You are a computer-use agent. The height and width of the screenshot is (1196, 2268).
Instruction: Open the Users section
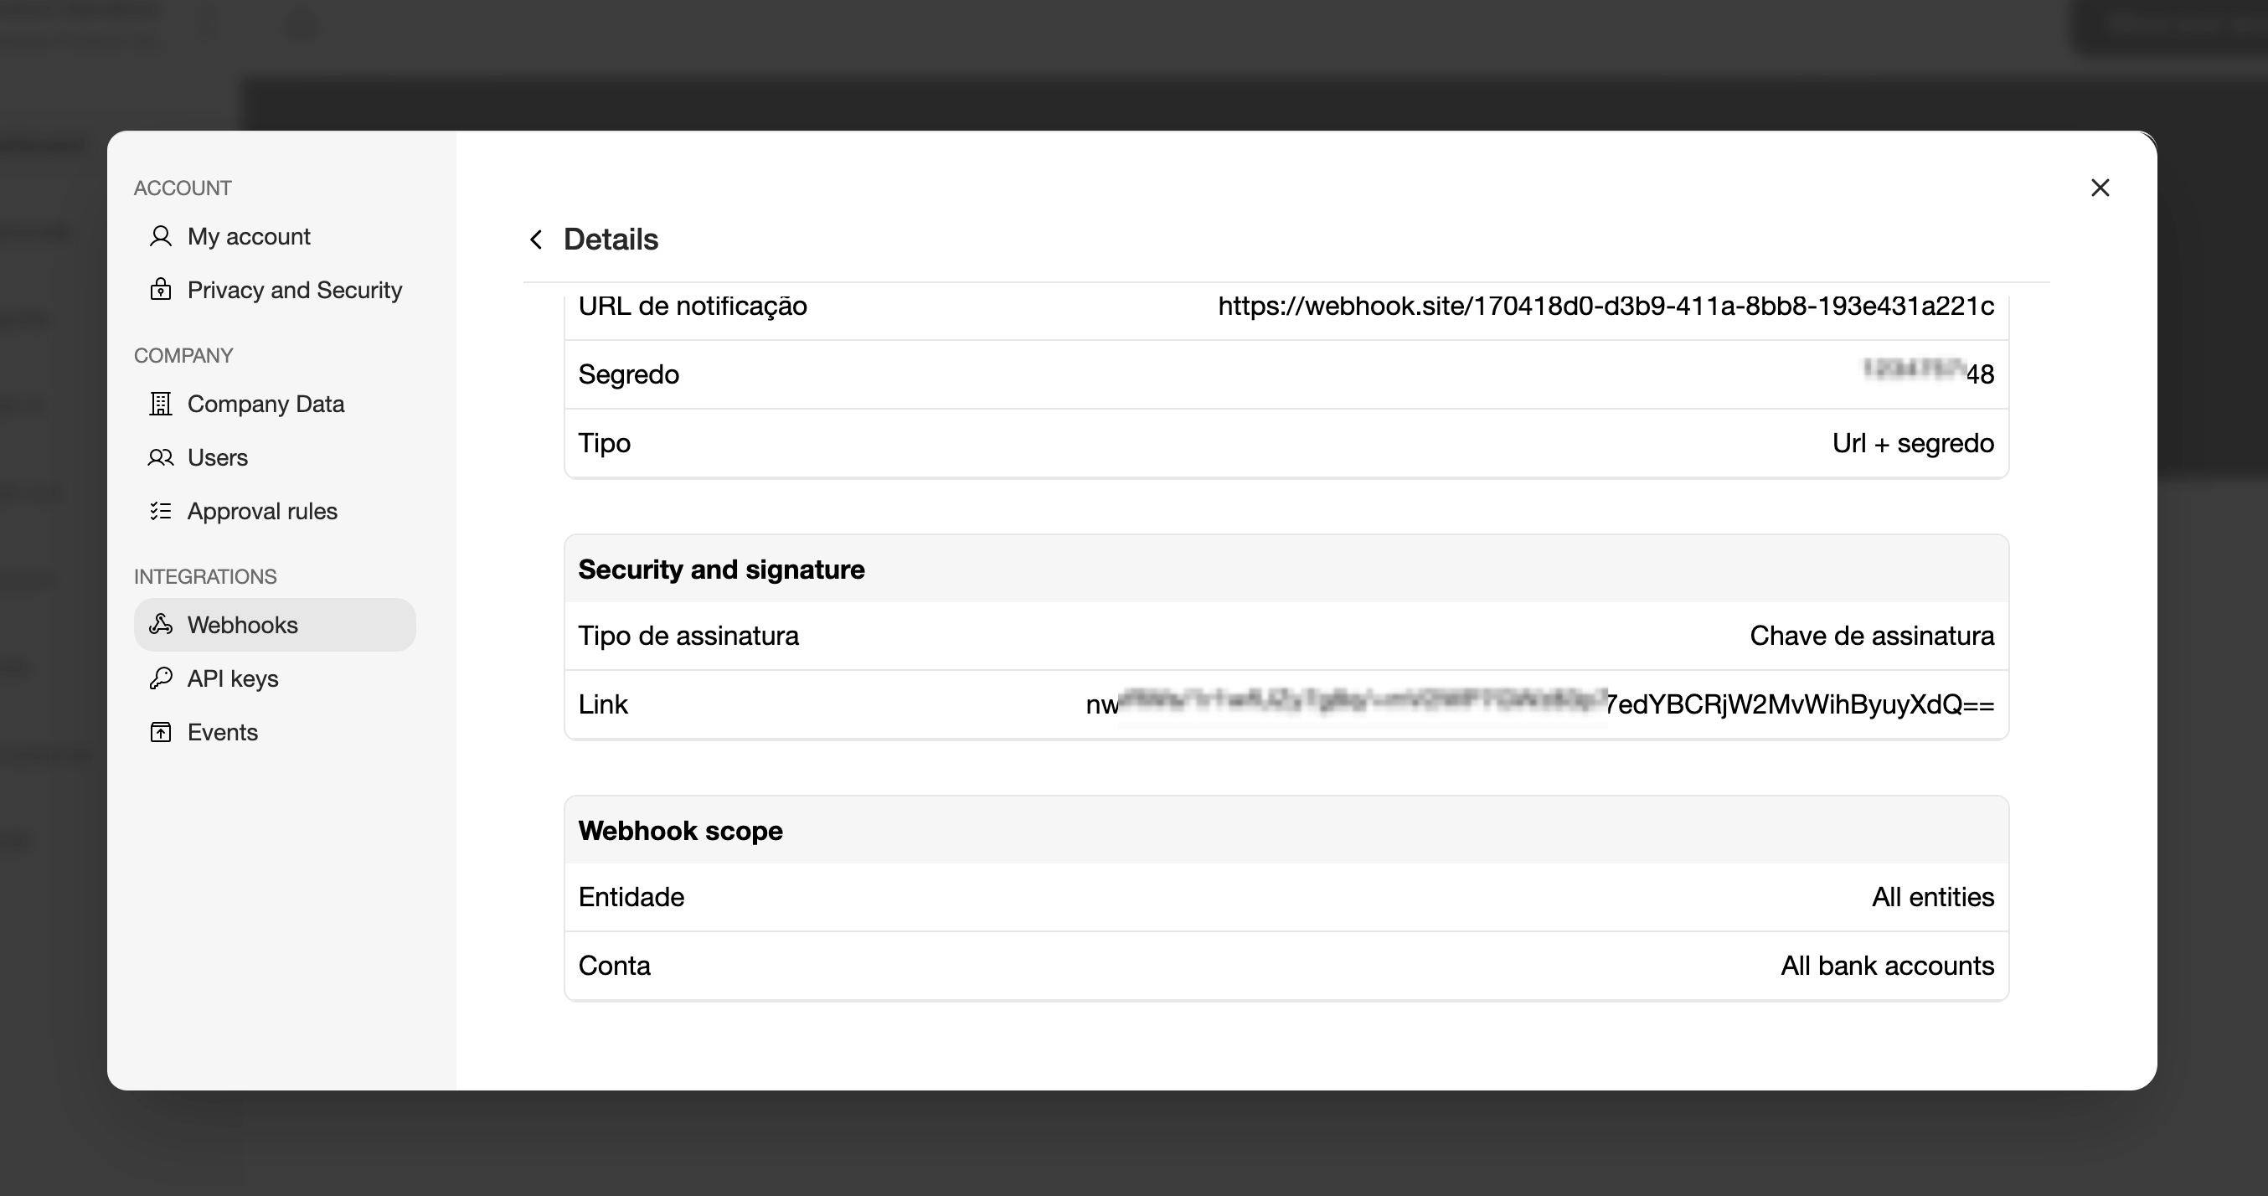[275, 457]
